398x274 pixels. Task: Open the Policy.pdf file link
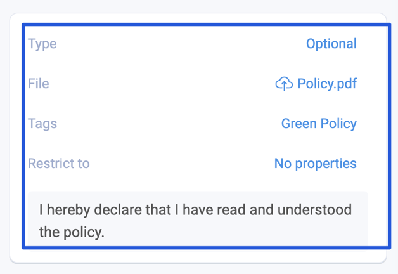327,84
